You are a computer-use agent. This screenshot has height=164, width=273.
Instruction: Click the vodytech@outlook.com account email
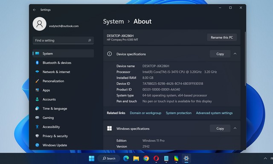(x=64, y=26)
